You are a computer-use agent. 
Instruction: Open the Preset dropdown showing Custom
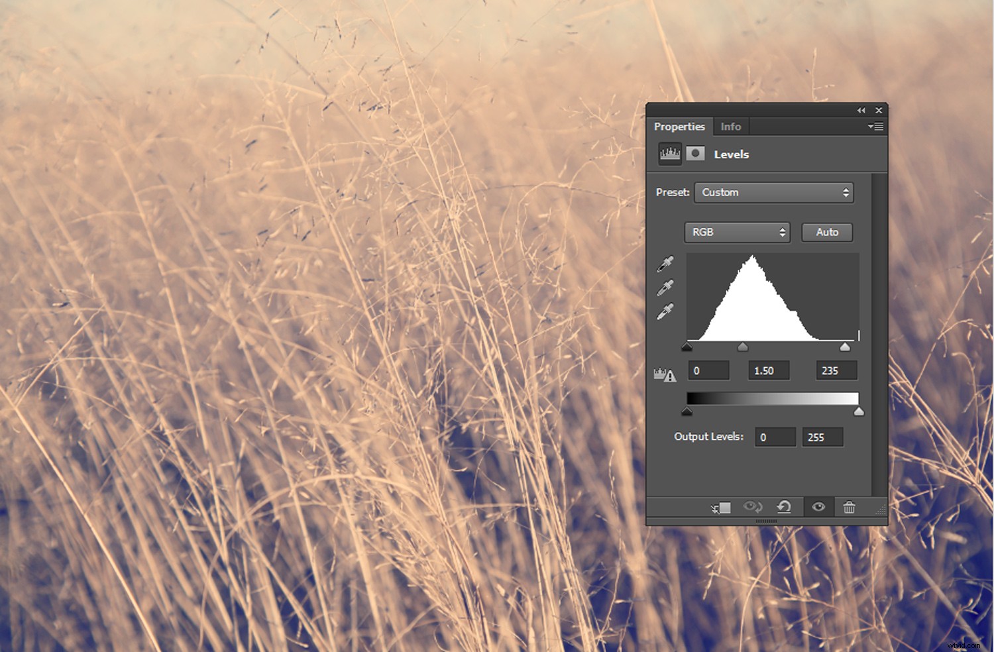pos(773,193)
